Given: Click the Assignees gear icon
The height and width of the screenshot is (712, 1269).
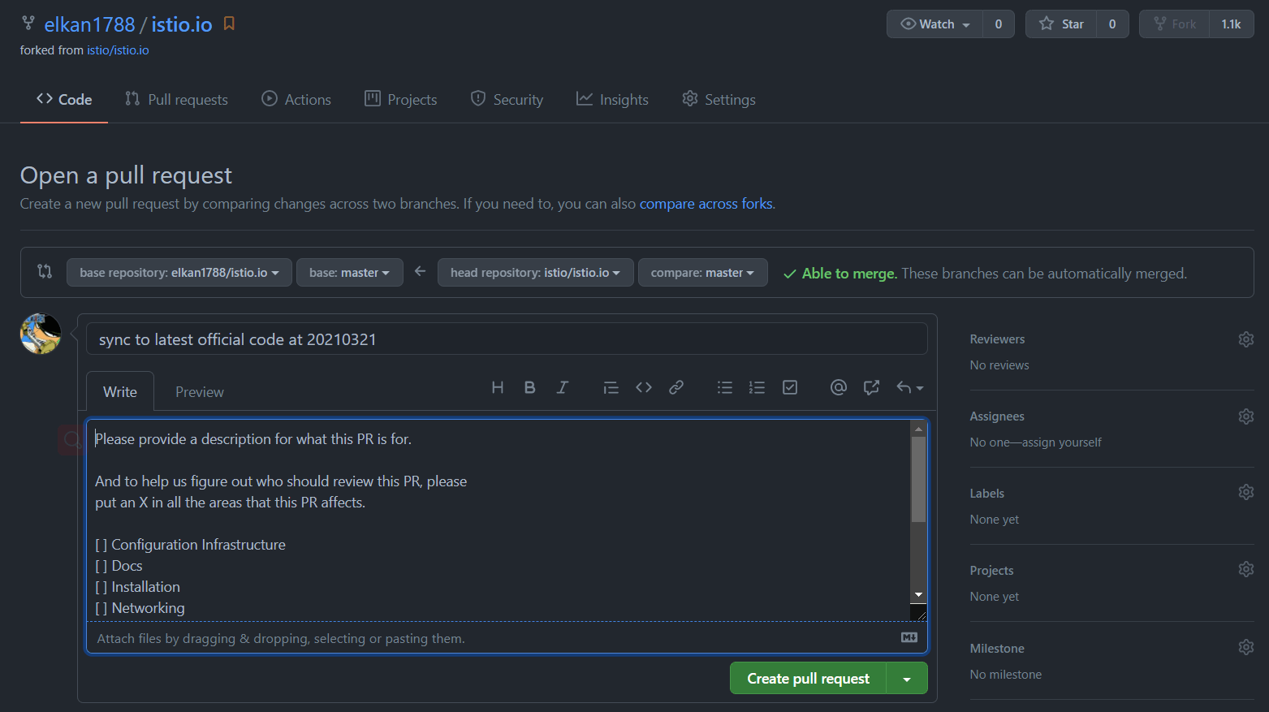Looking at the screenshot, I should [x=1246, y=416].
